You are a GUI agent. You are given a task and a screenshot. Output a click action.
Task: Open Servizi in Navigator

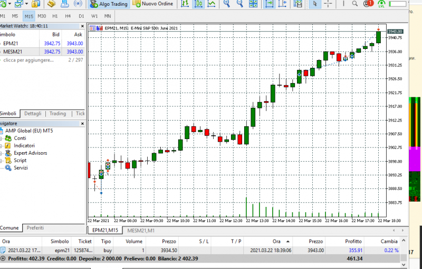pyautogui.click(x=21, y=168)
